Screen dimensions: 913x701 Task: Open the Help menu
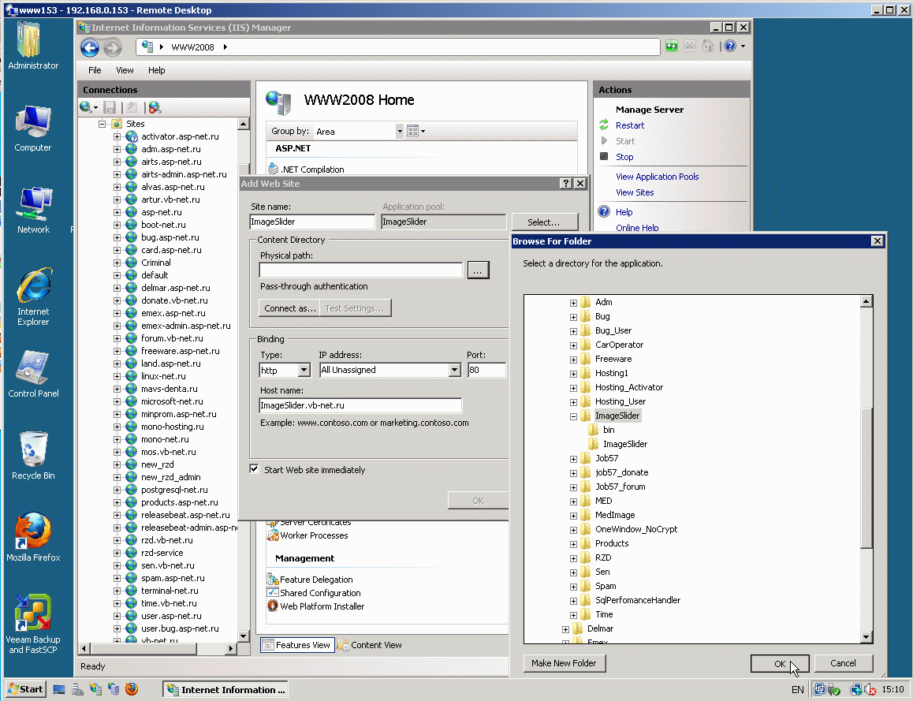(x=156, y=70)
